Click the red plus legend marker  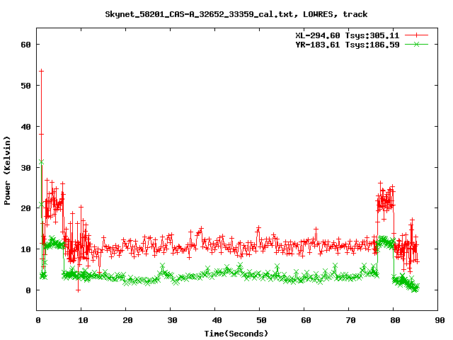pyautogui.click(x=416, y=35)
